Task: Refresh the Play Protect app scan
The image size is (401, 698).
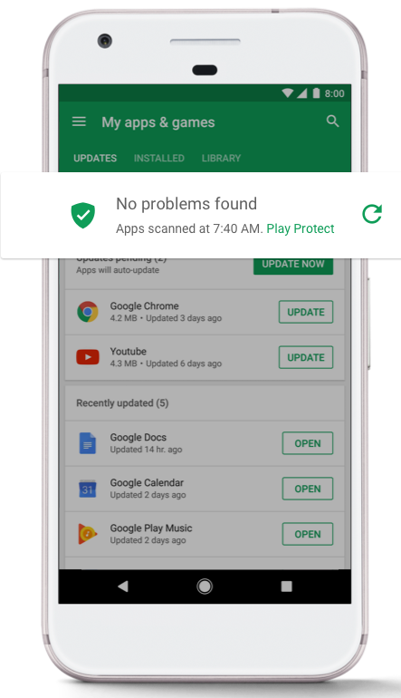Action: (x=372, y=214)
